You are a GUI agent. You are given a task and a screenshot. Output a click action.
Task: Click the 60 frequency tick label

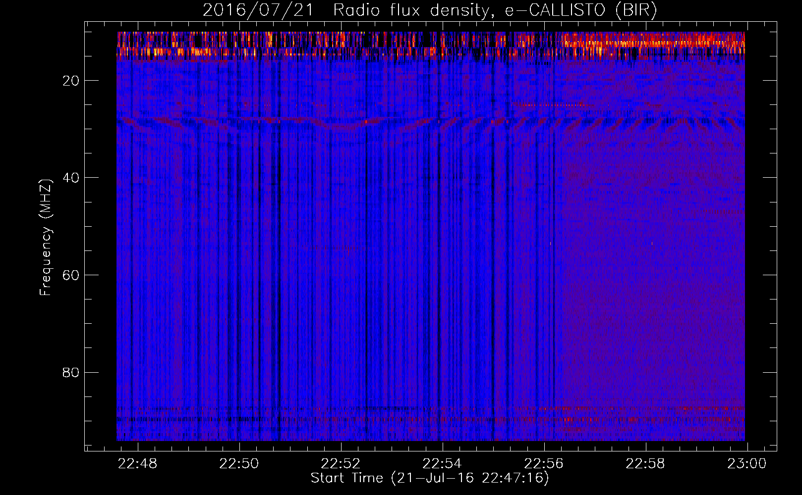point(71,275)
